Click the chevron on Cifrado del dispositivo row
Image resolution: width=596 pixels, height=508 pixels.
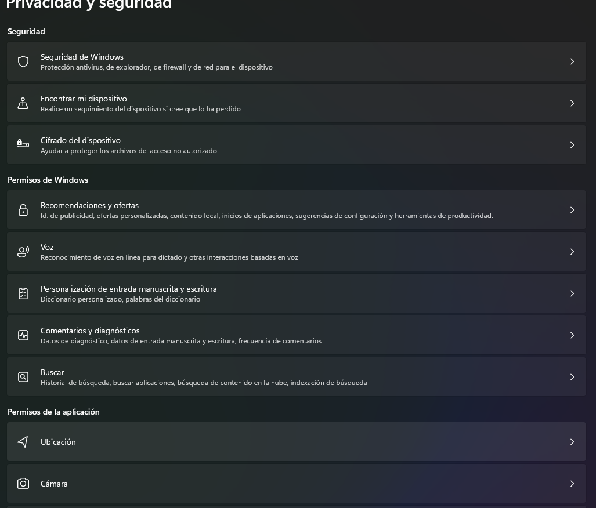(x=572, y=145)
